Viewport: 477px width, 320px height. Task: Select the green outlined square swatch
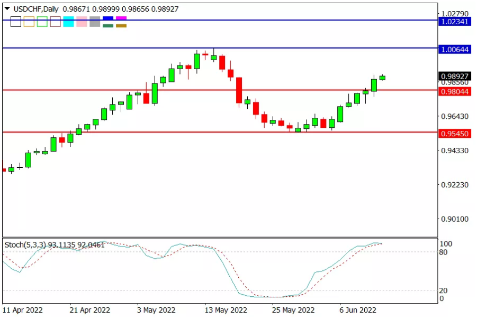coord(42,22)
